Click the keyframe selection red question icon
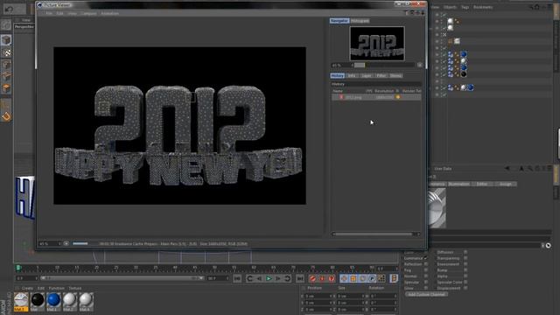 pyautogui.click(x=332, y=278)
